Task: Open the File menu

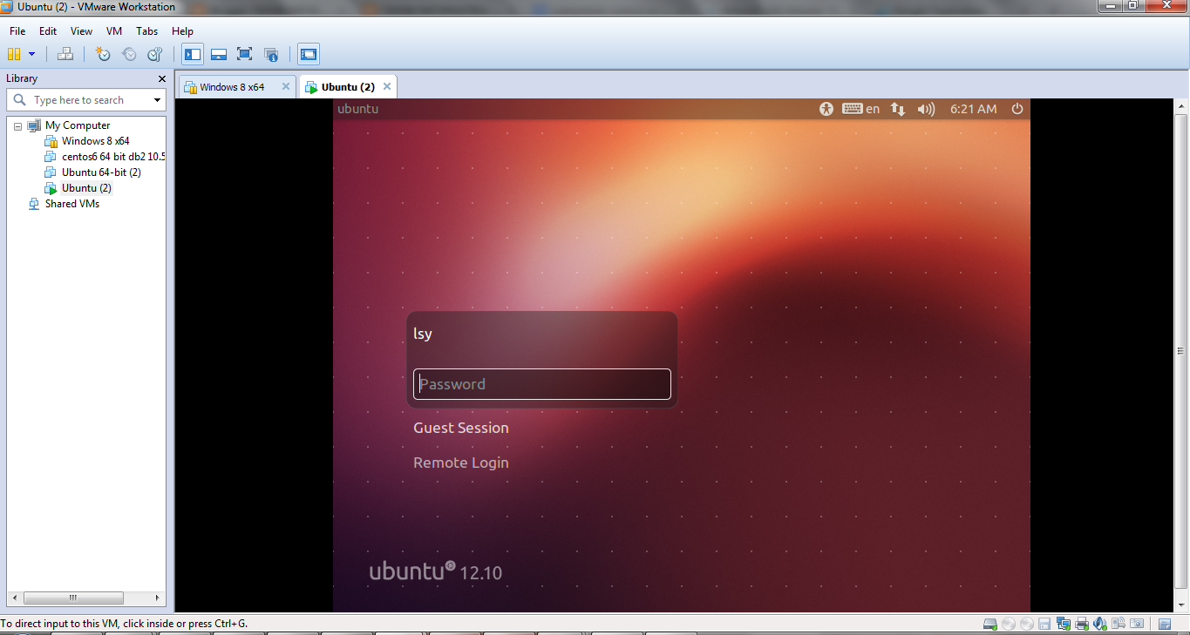Action: point(17,30)
